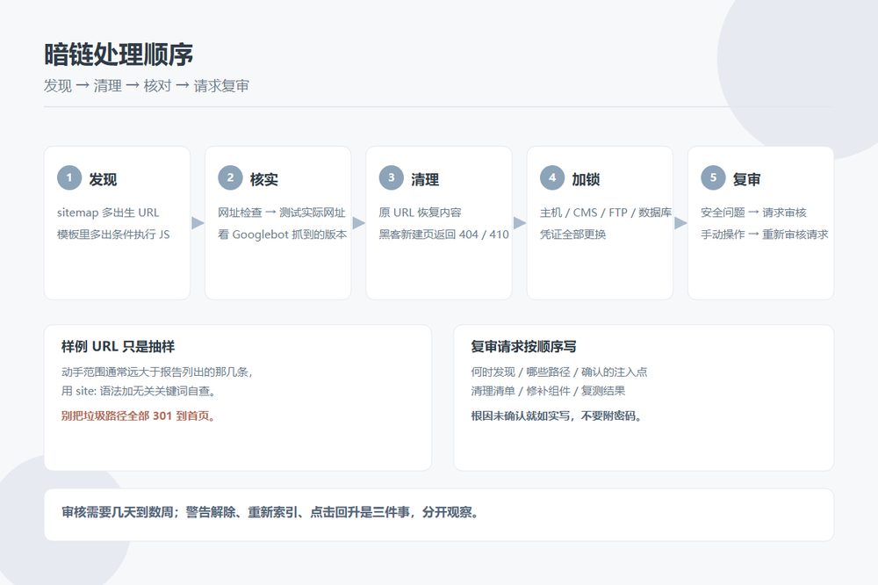Click the 样例 URL 只是抽样 heading
The width and height of the screenshot is (878, 585).
[119, 346]
